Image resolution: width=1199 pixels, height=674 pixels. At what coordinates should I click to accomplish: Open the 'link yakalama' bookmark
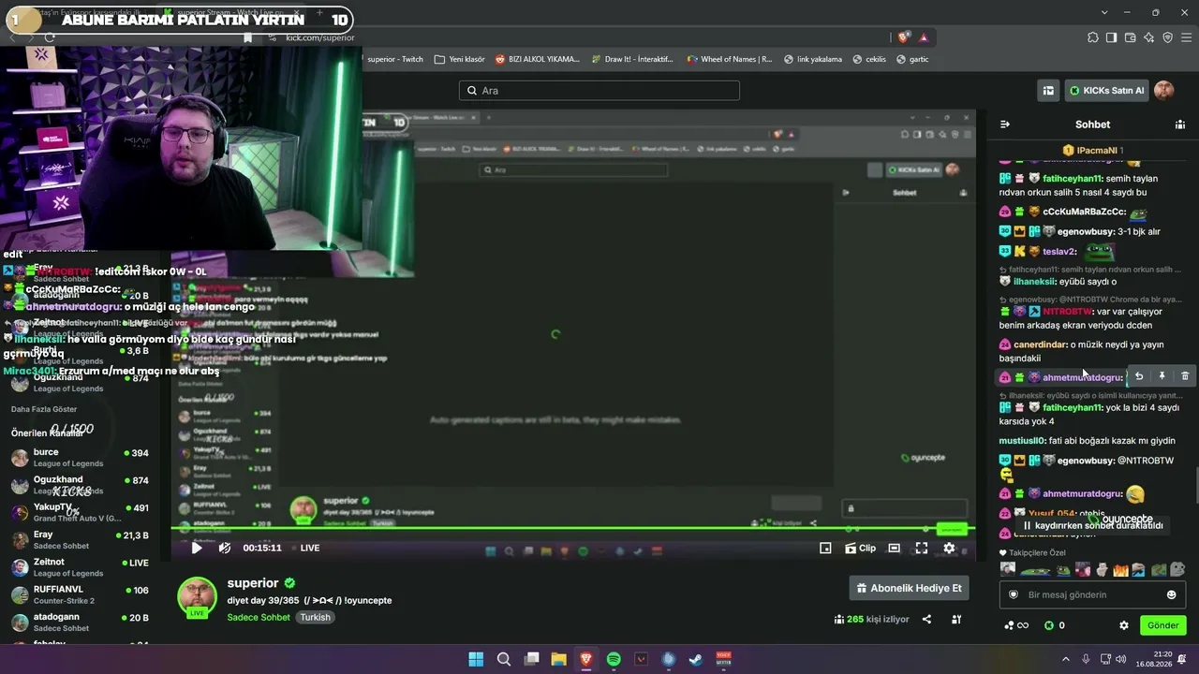pyautogui.click(x=812, y=59)
